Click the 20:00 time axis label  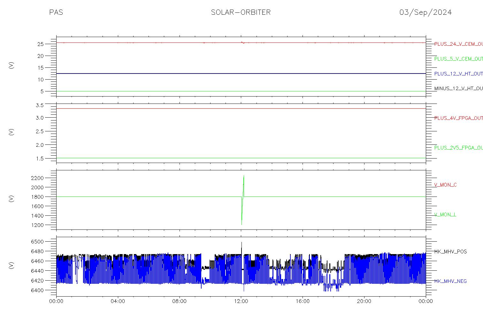point(364,301)
